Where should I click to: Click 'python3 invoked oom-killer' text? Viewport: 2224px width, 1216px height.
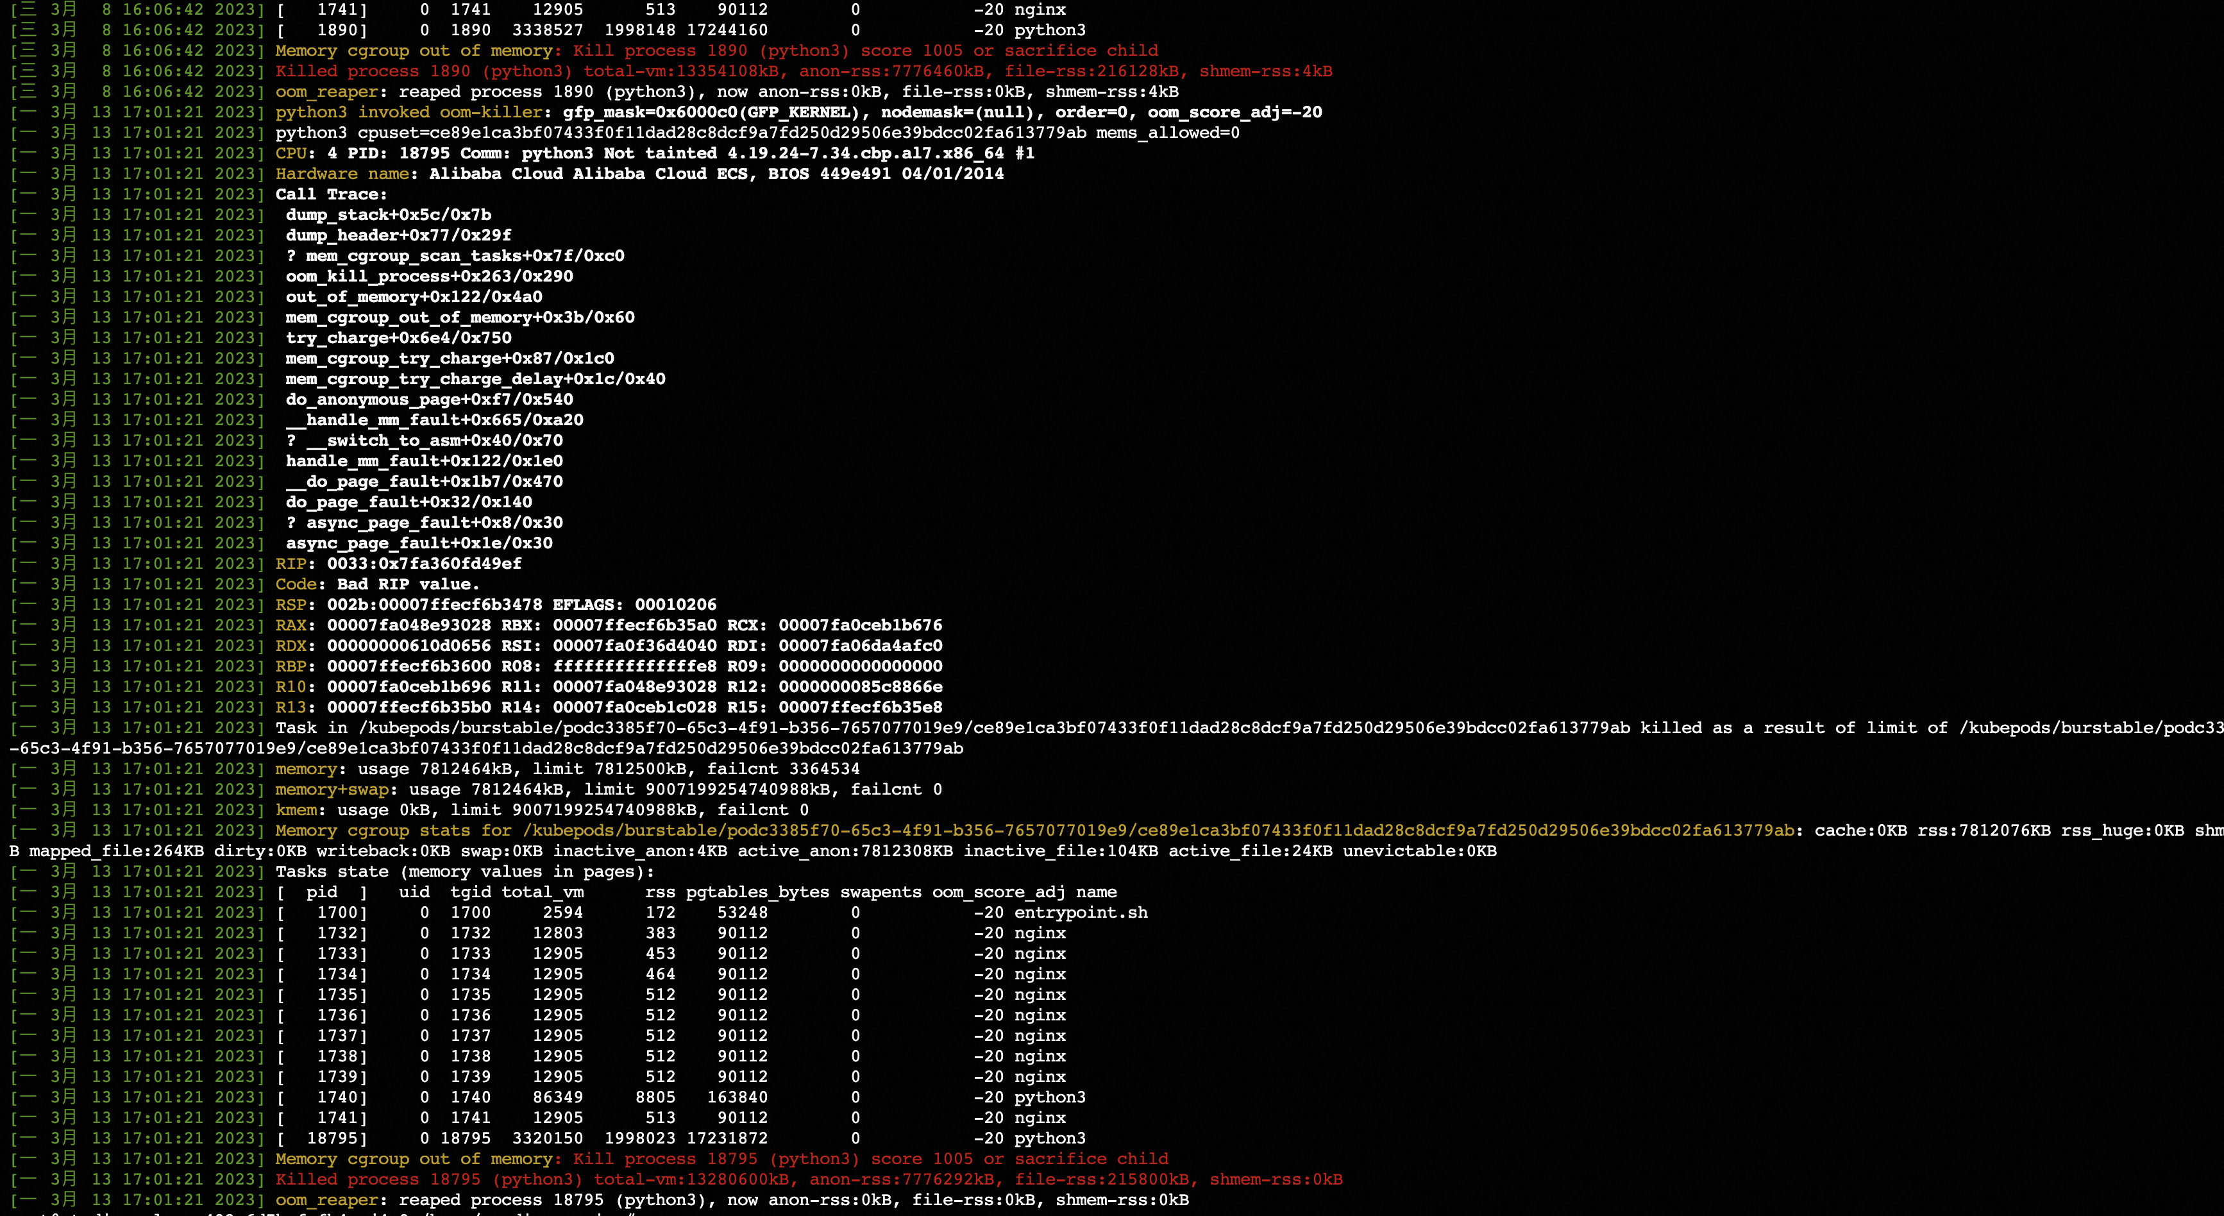409,112
